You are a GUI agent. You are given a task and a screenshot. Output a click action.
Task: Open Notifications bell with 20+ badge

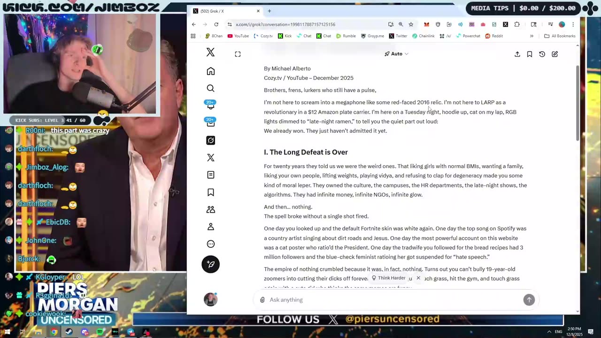[x=210, y=105]
